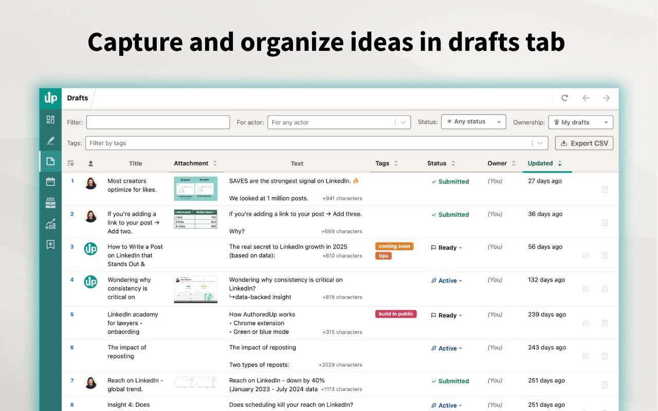Screen dimensions: 658x411
Task: Click the forward arrow in header
Action: pos(607,98)
